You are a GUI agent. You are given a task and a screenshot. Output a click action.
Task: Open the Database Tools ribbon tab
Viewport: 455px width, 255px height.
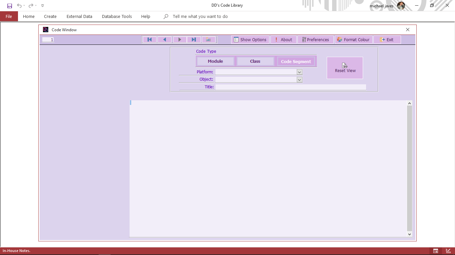tap(117, 17)
